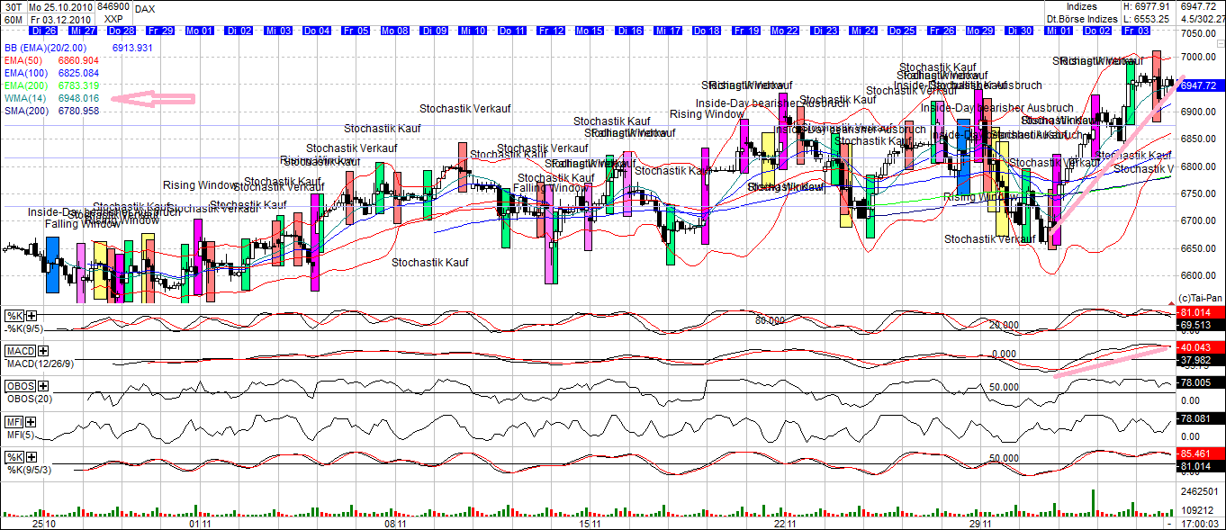Jump to day marker Mo 22

coord(786,31)
